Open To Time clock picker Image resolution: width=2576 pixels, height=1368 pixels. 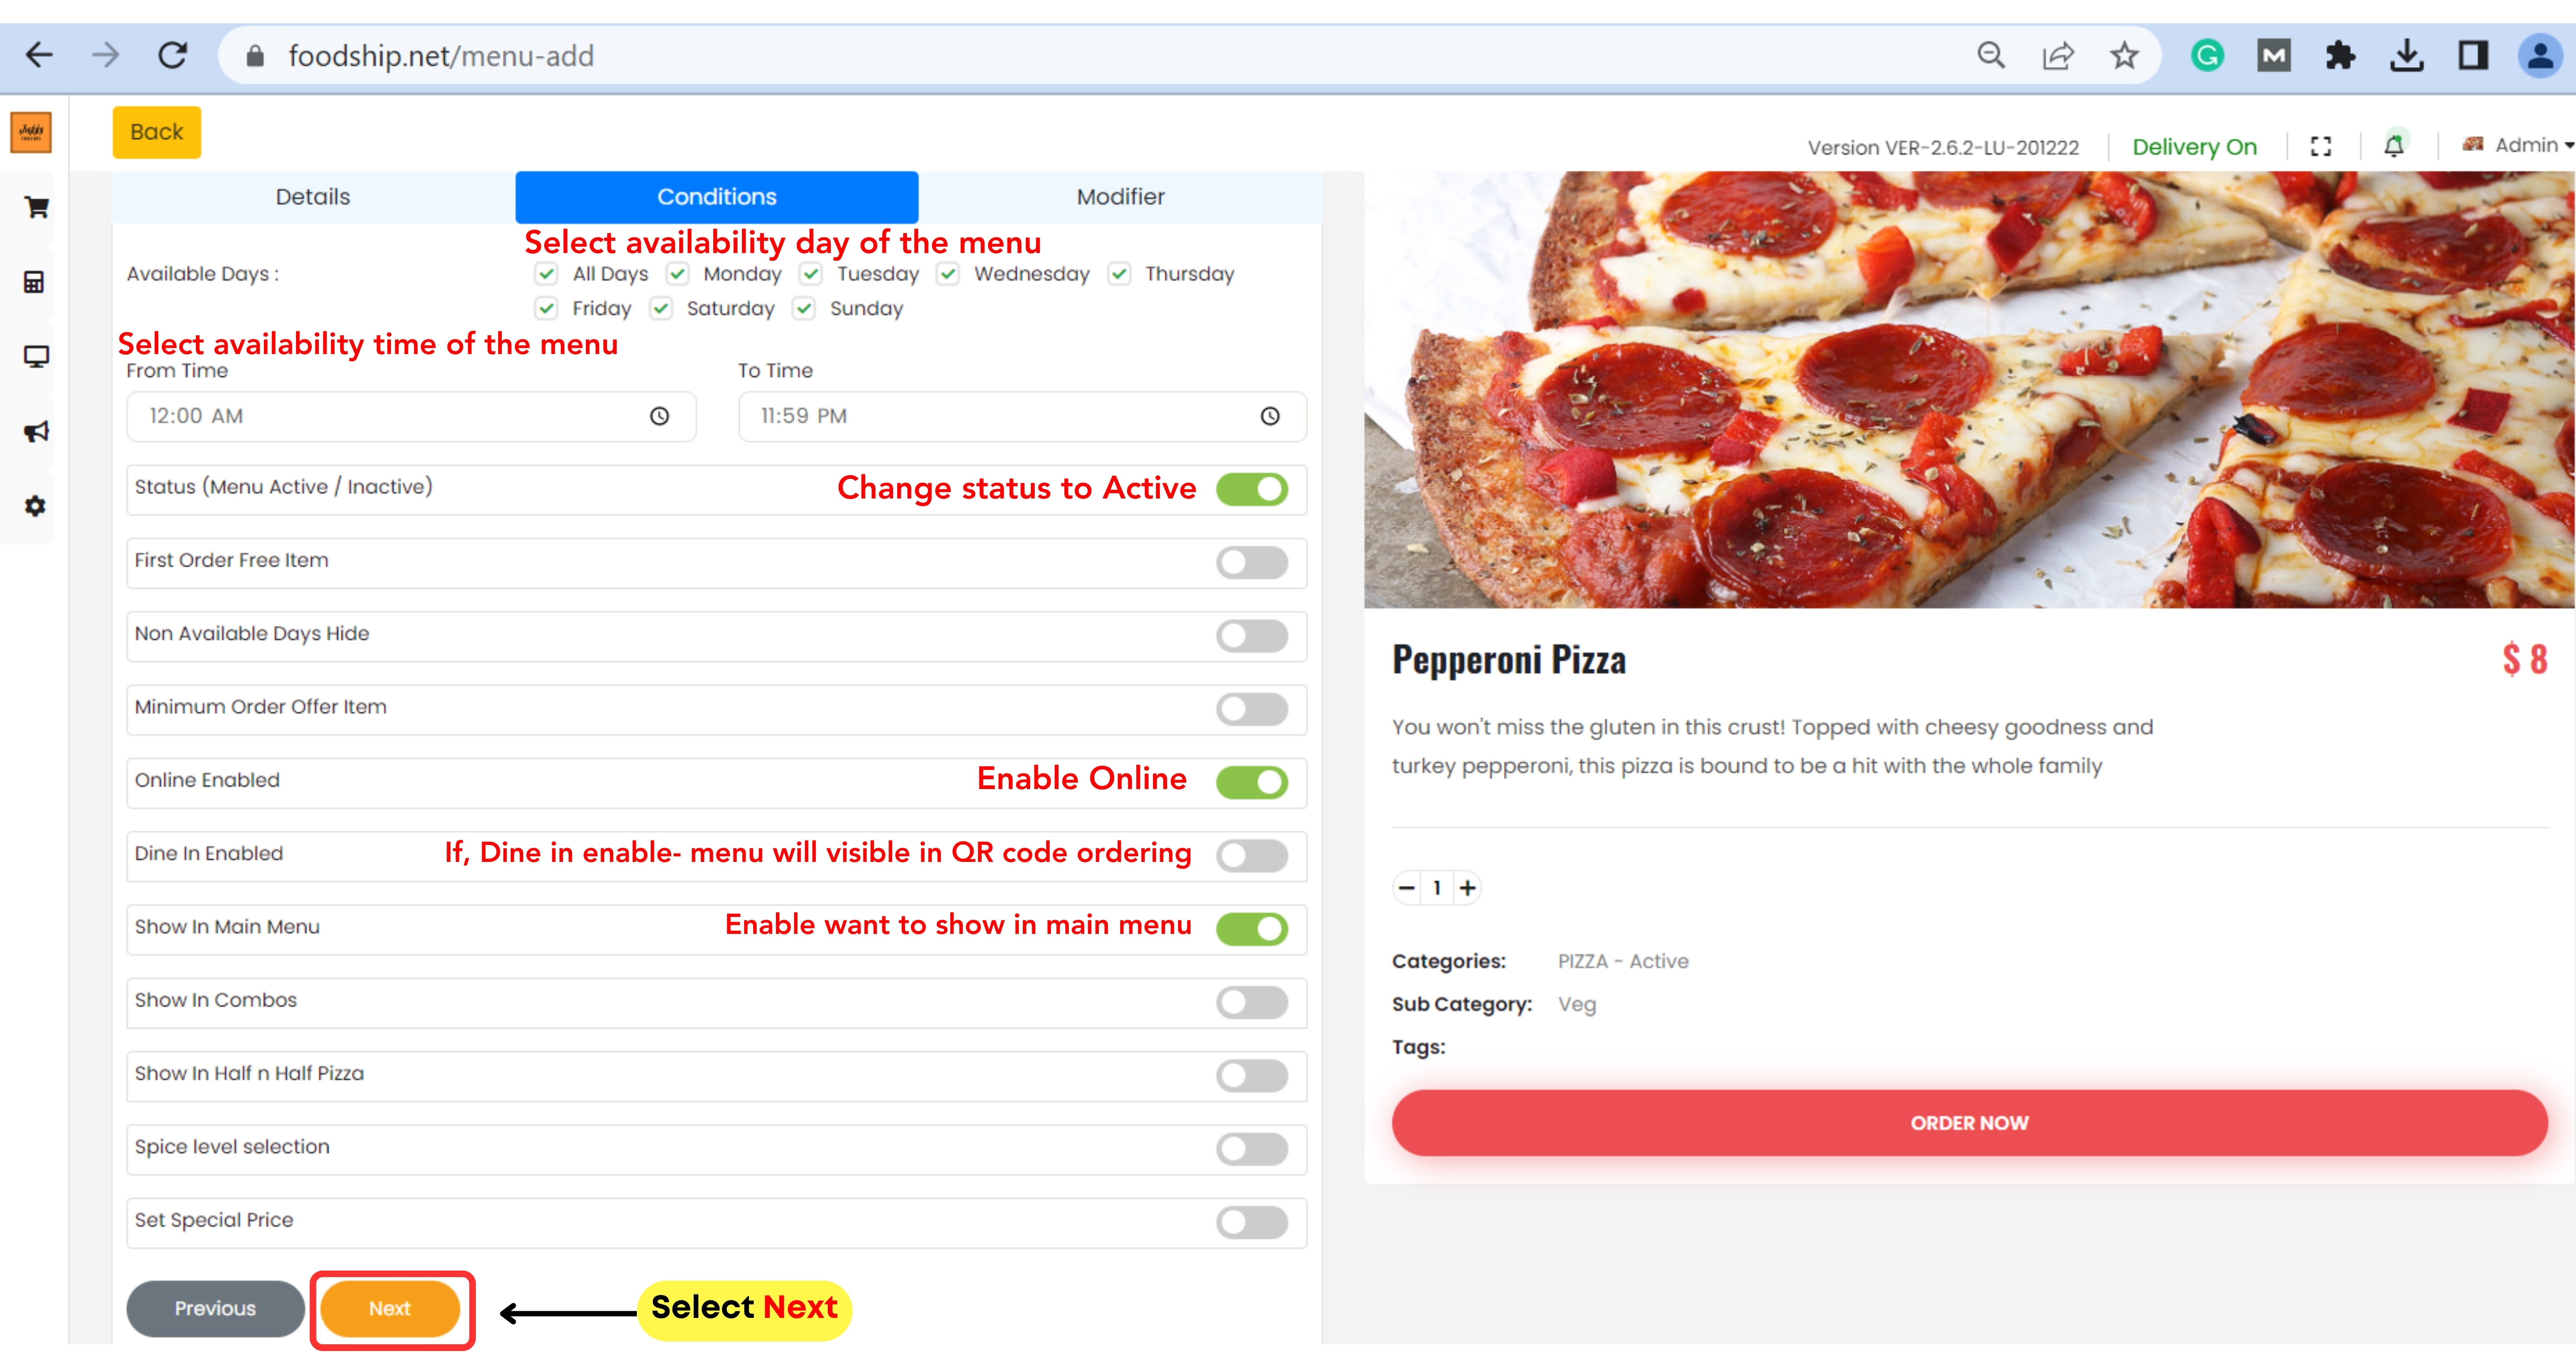(1270, 416)
